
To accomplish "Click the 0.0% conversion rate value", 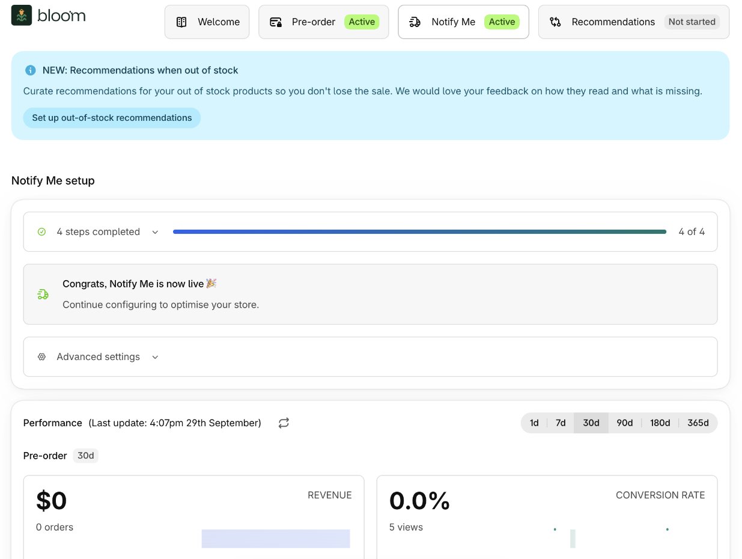I will pos(419,501).
